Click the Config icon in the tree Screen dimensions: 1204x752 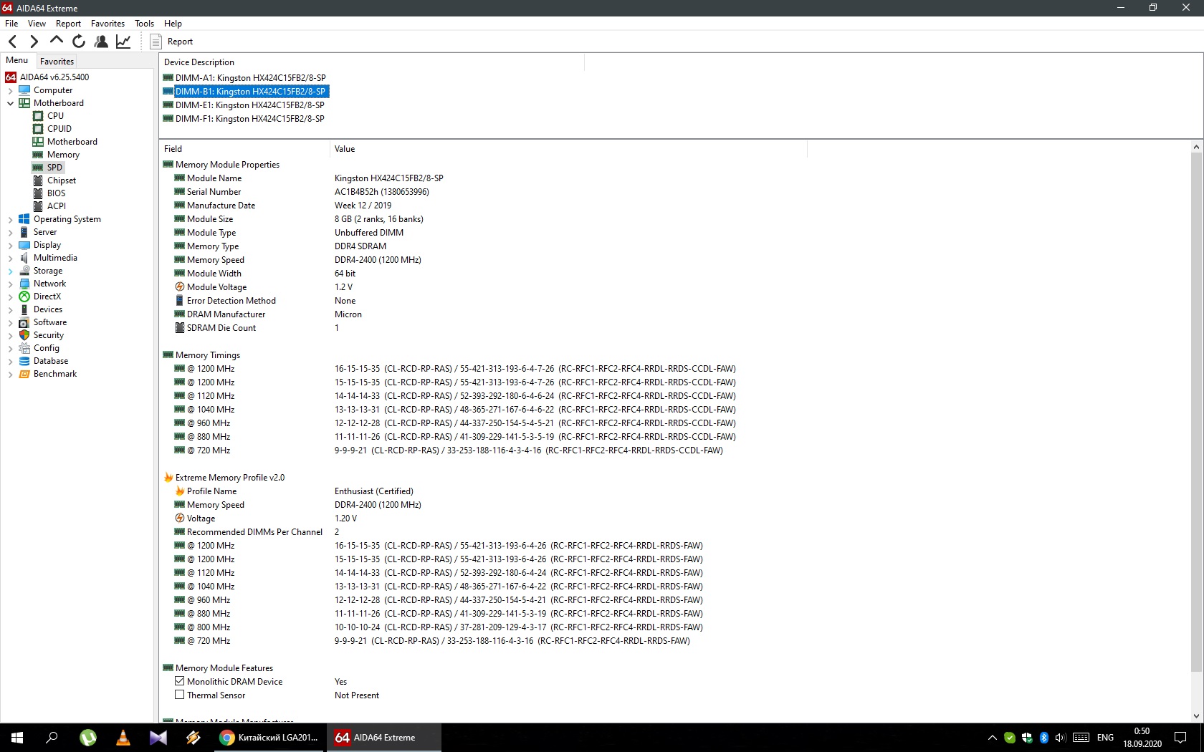24,348
